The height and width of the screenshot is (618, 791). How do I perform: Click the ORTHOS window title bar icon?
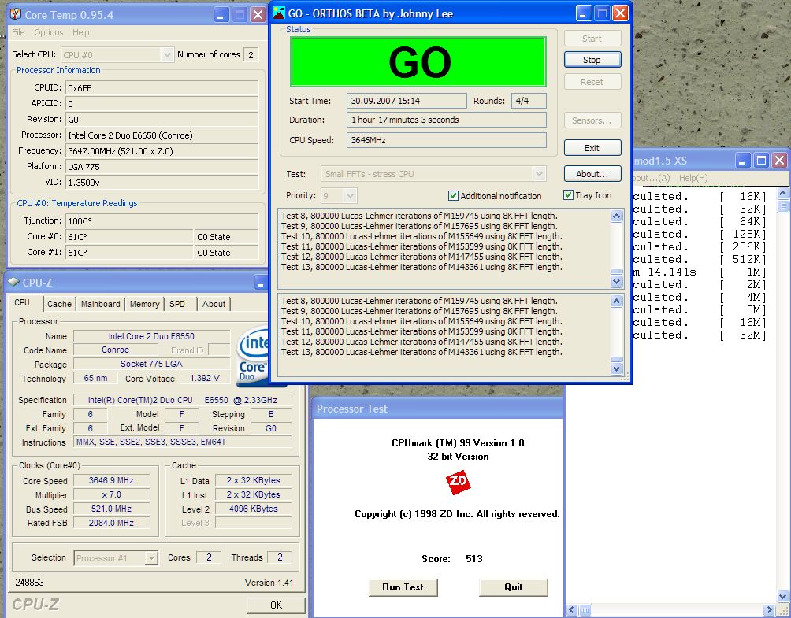pyautogui.click(x=278, y=13)
